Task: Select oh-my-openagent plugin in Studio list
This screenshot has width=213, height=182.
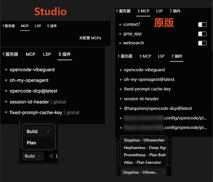Action: [29, 80]
